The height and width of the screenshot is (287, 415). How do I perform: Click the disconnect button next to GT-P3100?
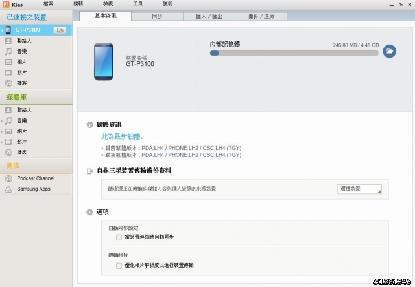60,30
